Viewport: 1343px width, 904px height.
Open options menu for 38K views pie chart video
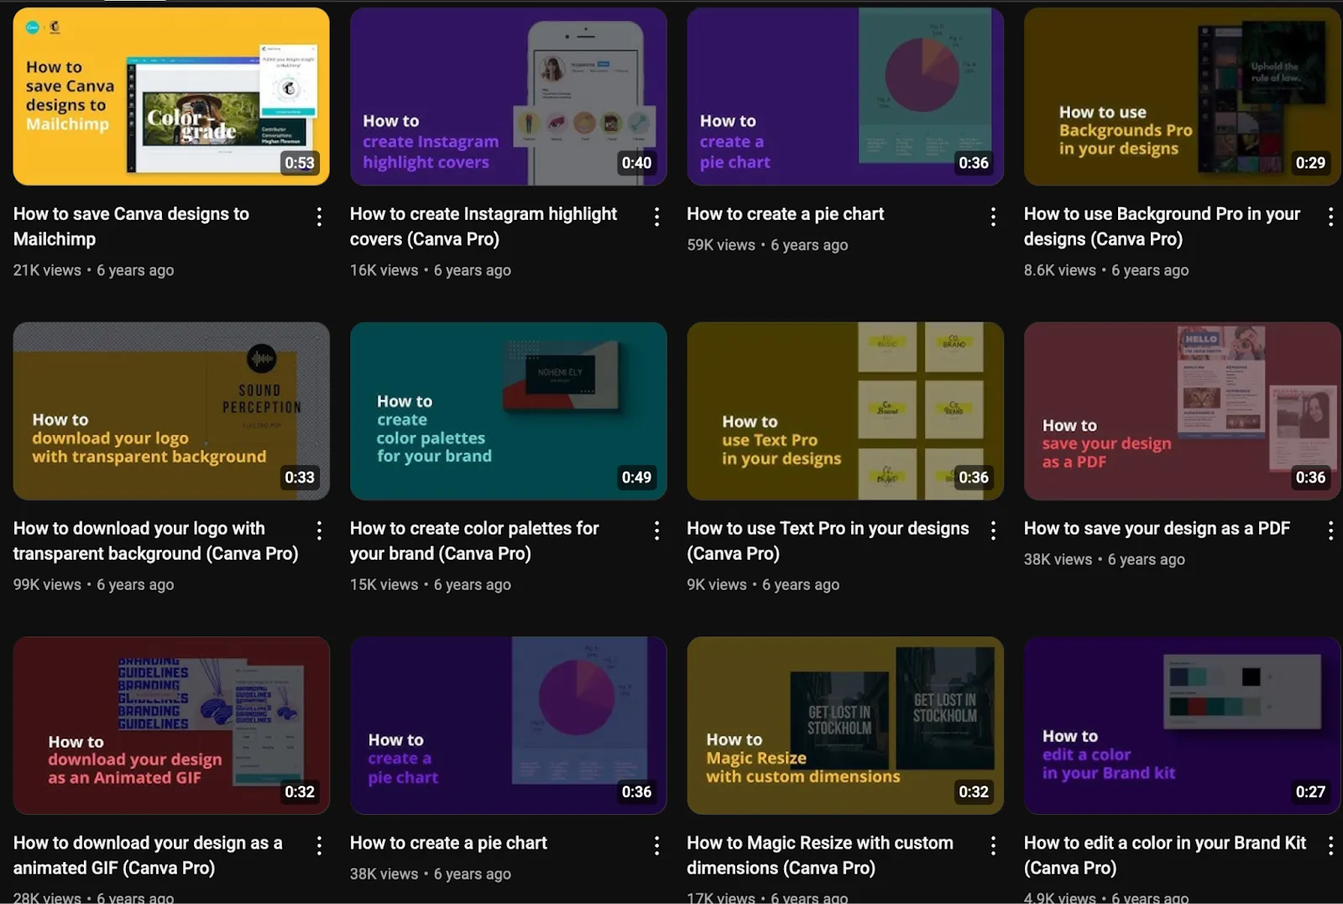tap(656, 845)
